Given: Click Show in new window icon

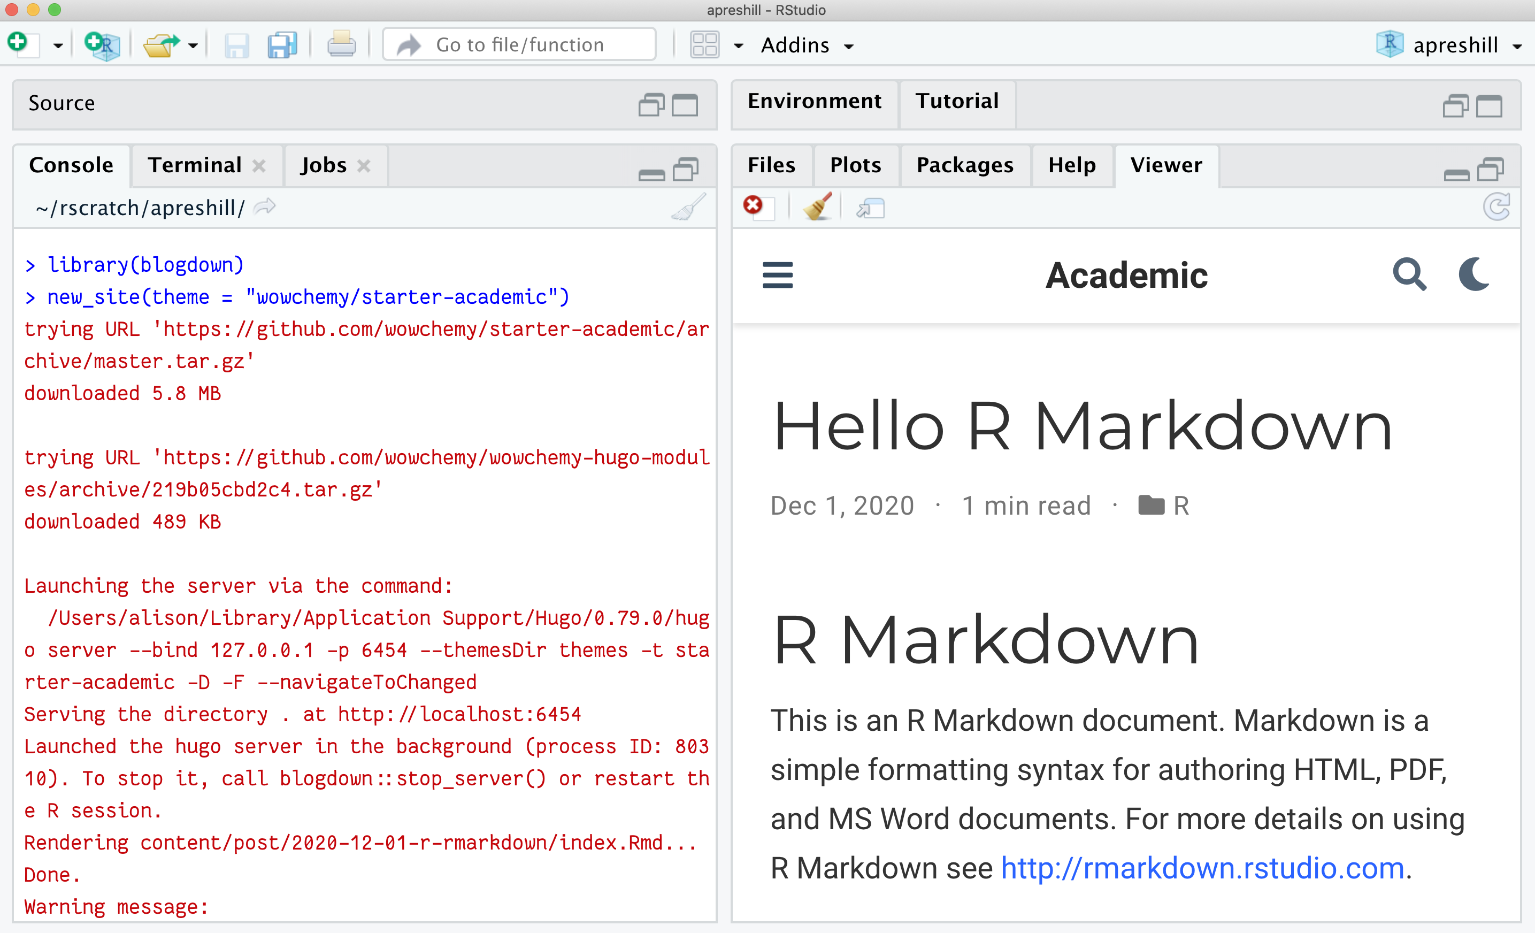Looking at the screenshot, I should (870, 208).
